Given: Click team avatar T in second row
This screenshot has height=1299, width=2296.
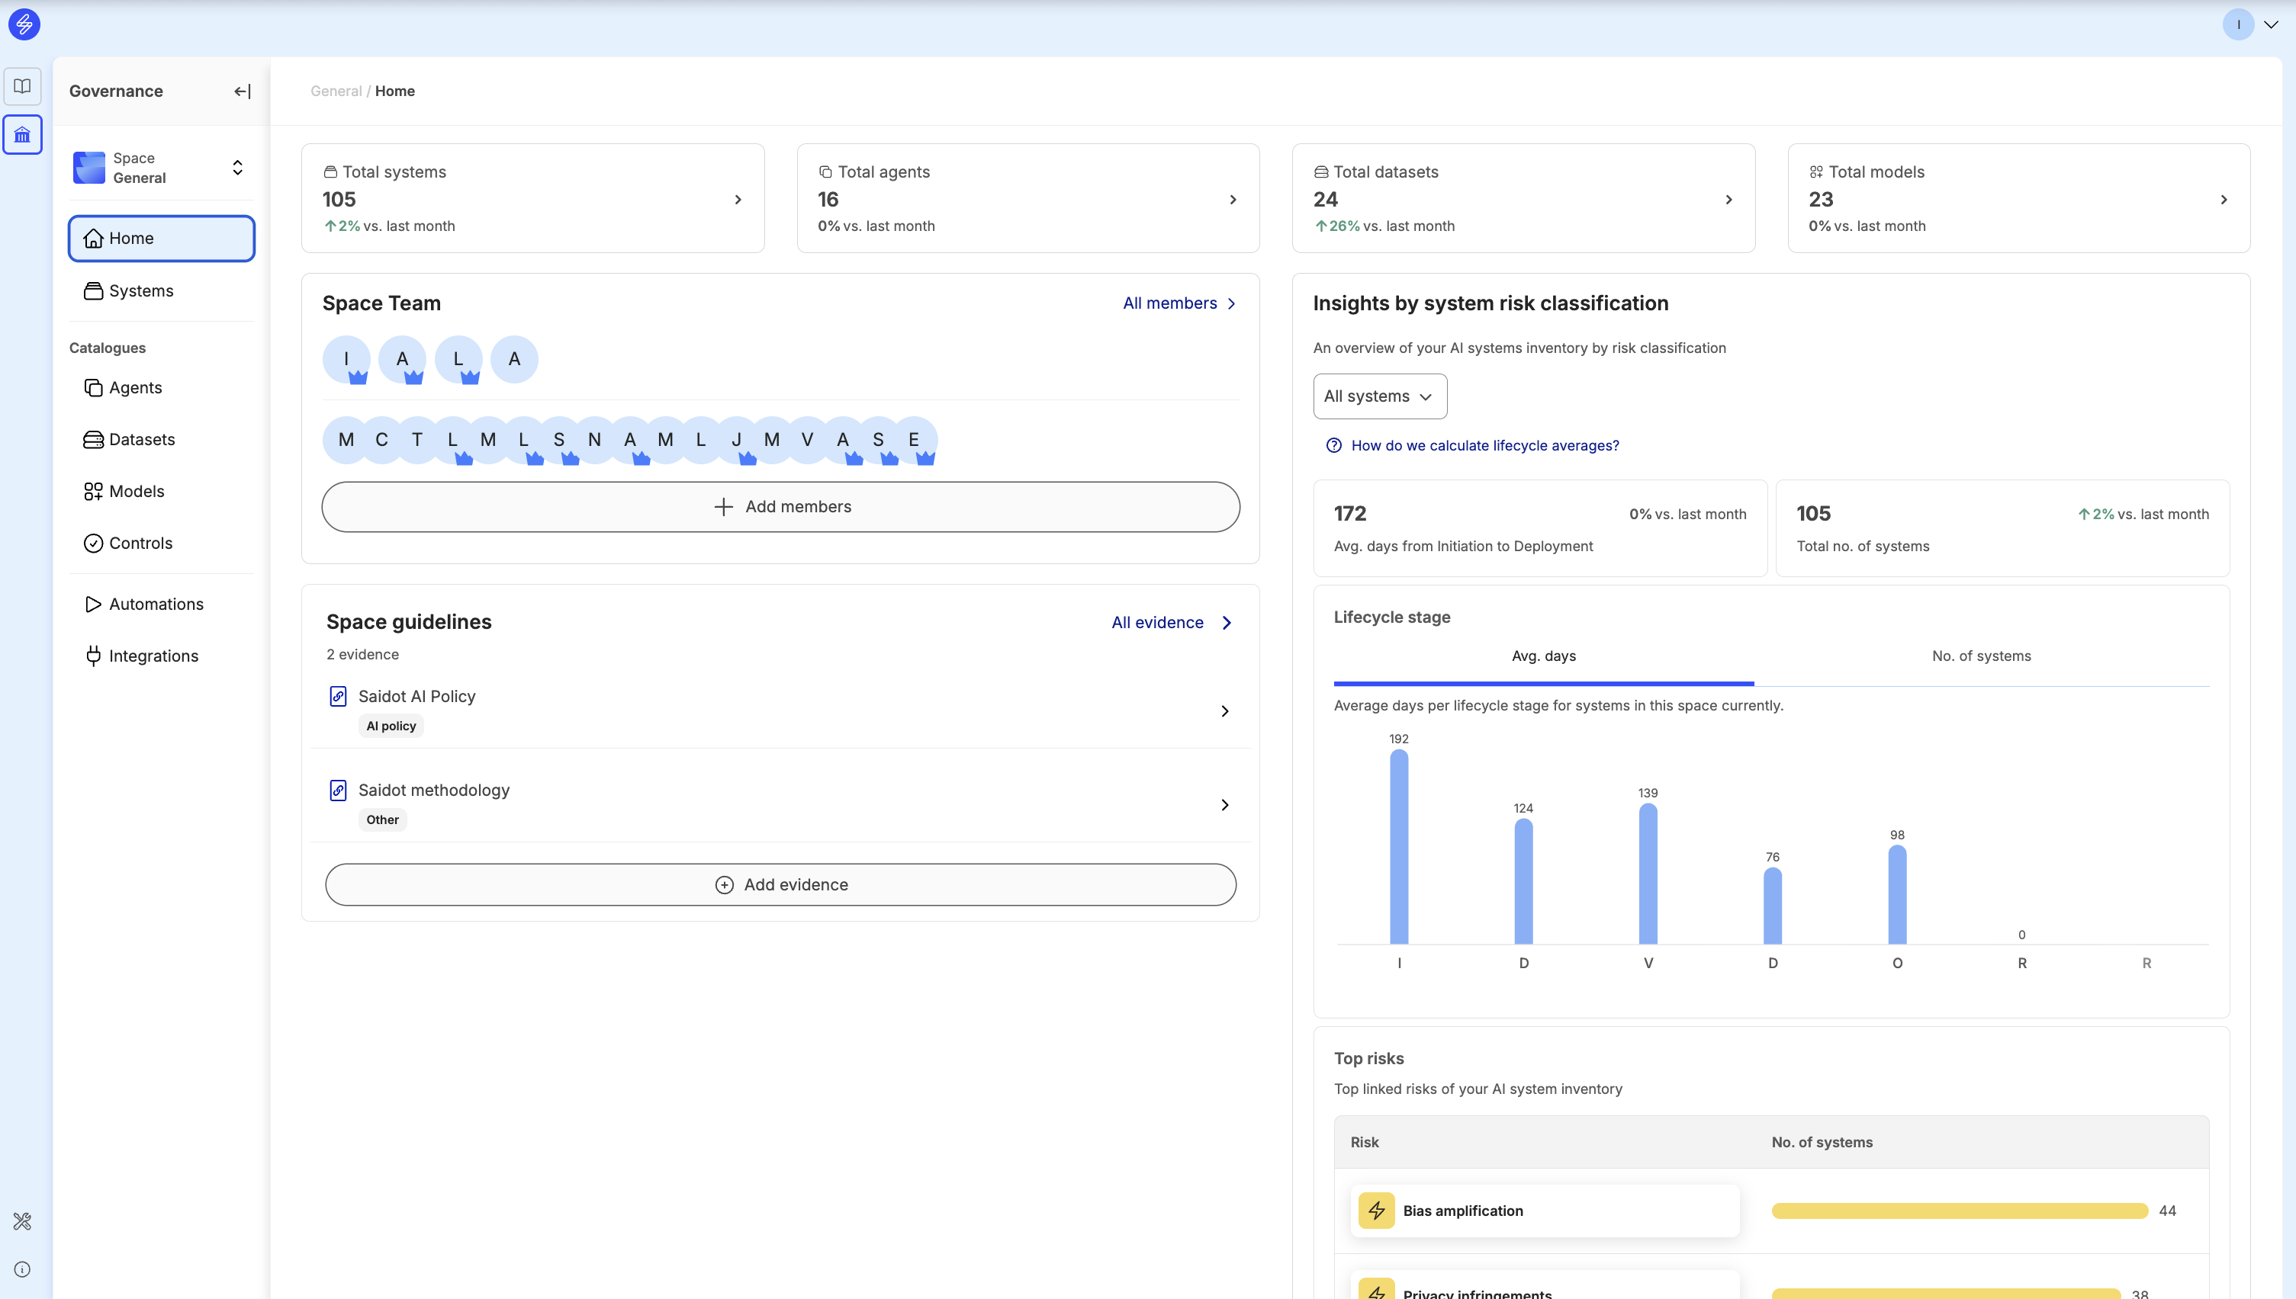Looking at the screenshot, I should click(x=417, y=440).
